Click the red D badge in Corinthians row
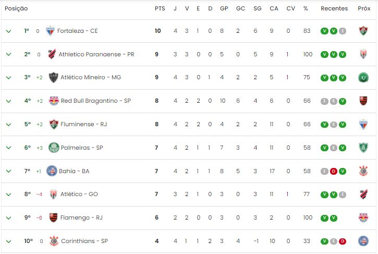The height and width of the screenshot is (254, 378). [x=343, y=241]
